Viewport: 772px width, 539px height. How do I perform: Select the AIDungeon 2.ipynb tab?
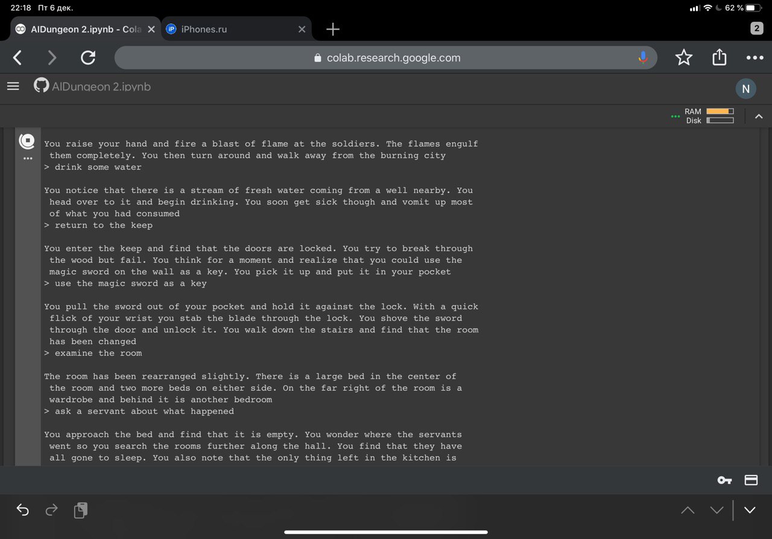coord(85,29)
